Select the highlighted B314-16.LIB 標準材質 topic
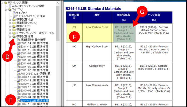Viewport: 187px width, 107px height. 34,101
